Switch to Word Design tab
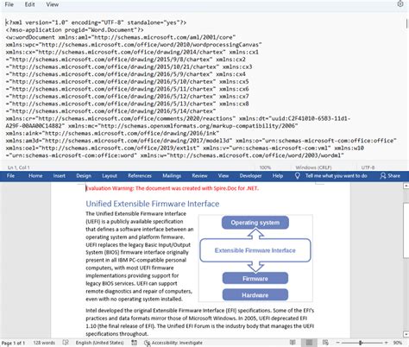 84,176
